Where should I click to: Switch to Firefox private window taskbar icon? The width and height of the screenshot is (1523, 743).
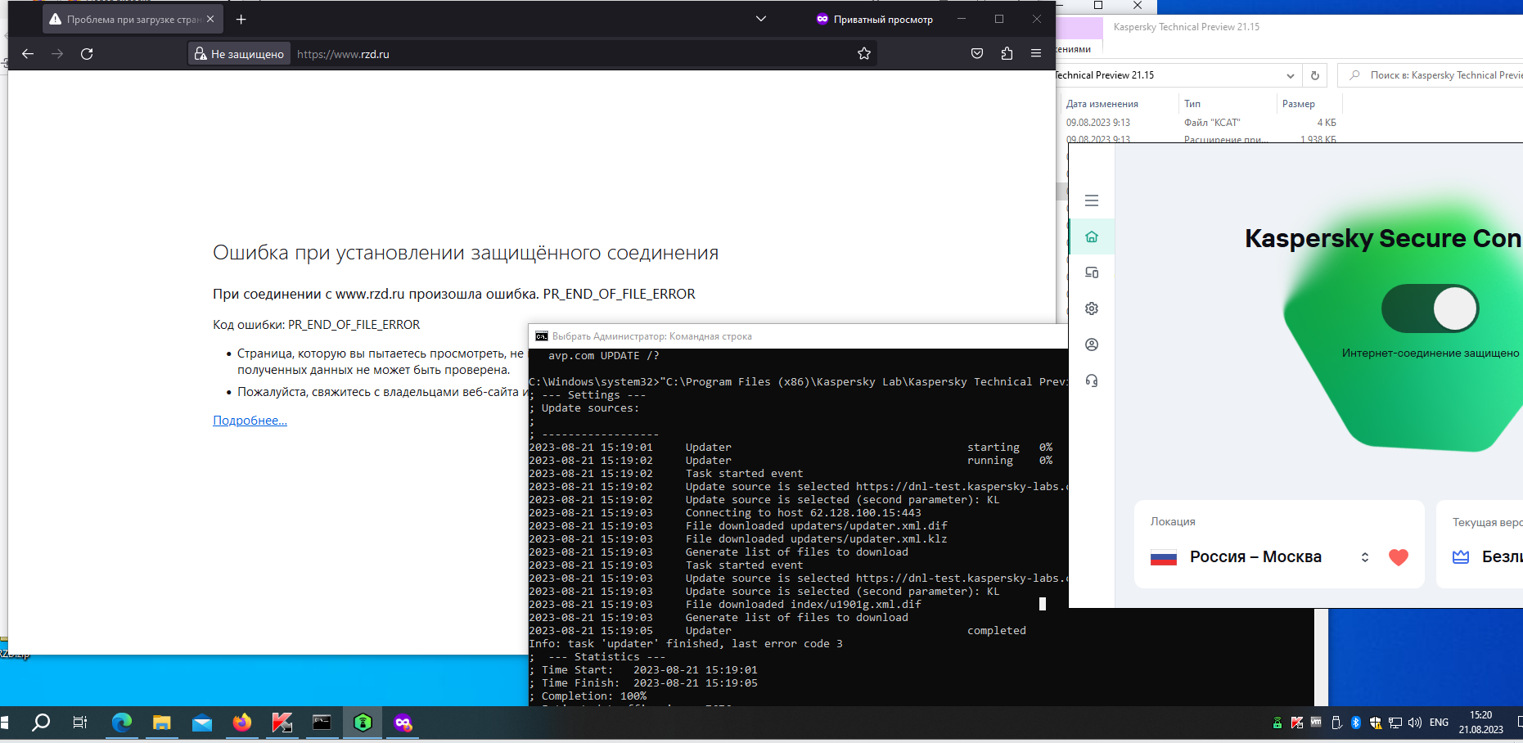click(403, 723)
